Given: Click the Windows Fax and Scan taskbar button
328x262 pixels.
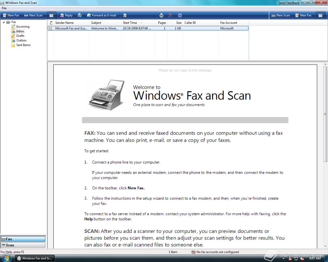Looking at the screenshot, I should [35, 258].
